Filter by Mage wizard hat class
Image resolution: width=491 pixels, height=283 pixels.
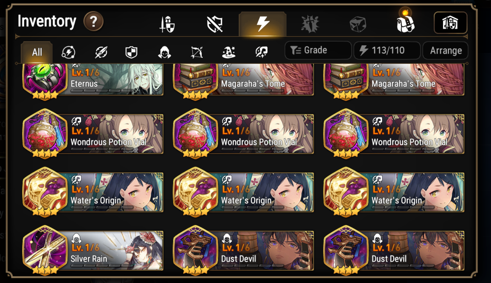(x=229, y=52)
